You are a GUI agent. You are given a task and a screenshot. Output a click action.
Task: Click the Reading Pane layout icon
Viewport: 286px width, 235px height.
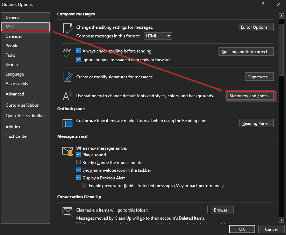(x=67, y=123)
